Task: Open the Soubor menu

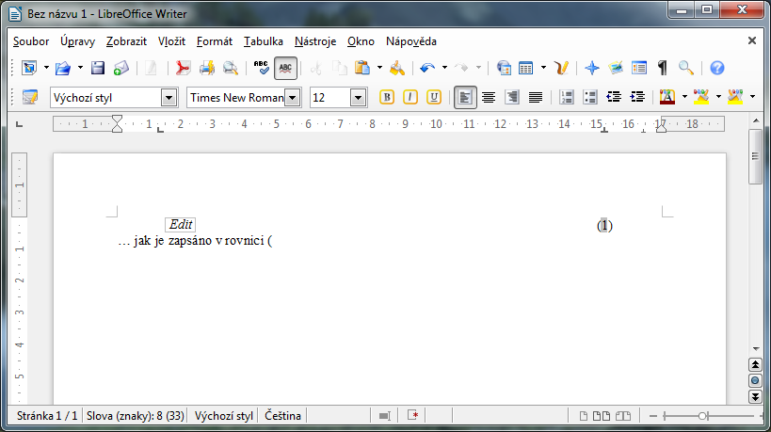Action: tap(31, 41)
